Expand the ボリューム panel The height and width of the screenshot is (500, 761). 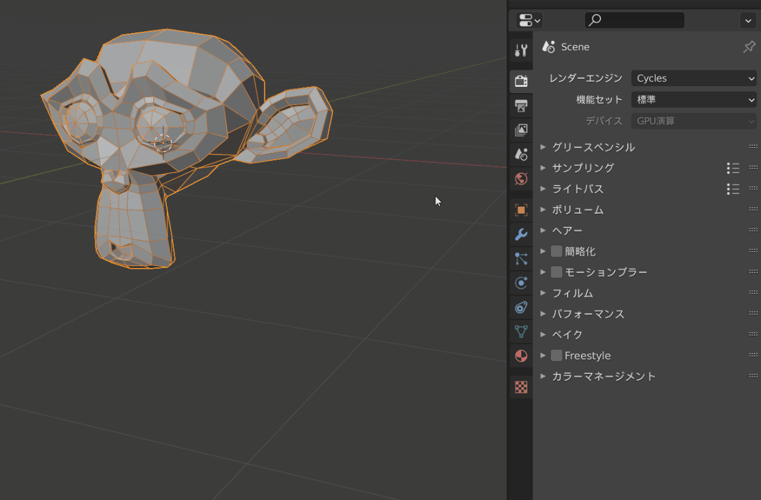pos(543,210)
